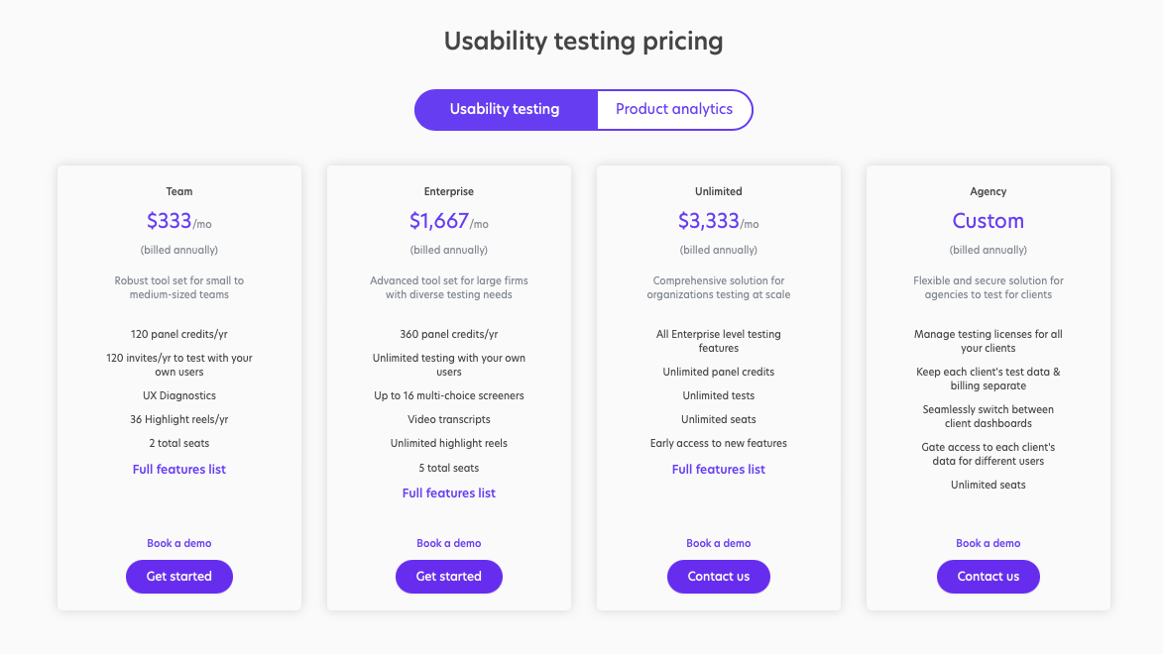Viewport: 1163px width, 654px height.
Task: Switch to the Product analytics tab
Action: coord(674,109)
